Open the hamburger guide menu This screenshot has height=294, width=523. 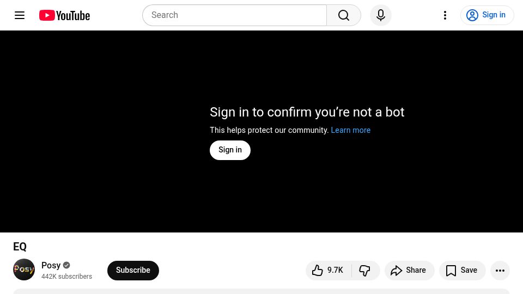pyautogui.click(x=20, y=15)
